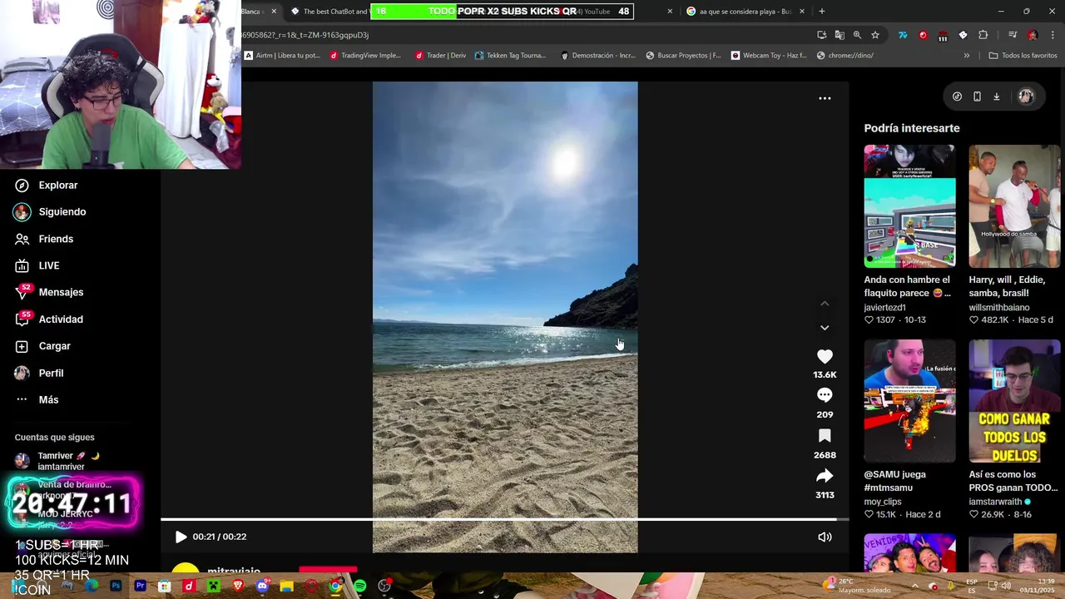Like the video with heart icon
Image resolution: width=1065 pixels, height=599 pixels.
[825, 356]
